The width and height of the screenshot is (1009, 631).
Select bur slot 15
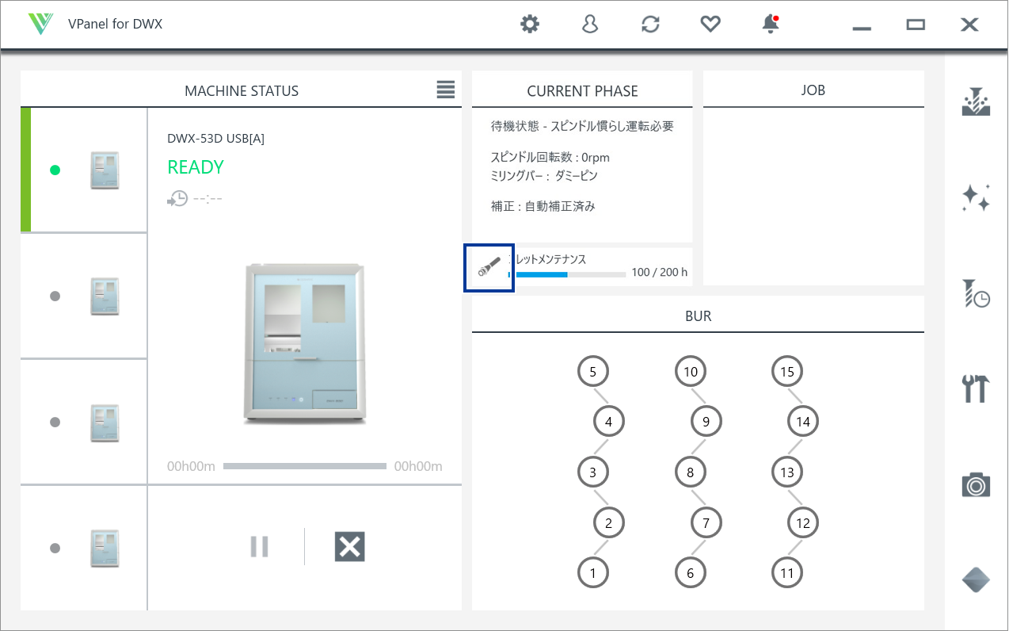[786, 371]
